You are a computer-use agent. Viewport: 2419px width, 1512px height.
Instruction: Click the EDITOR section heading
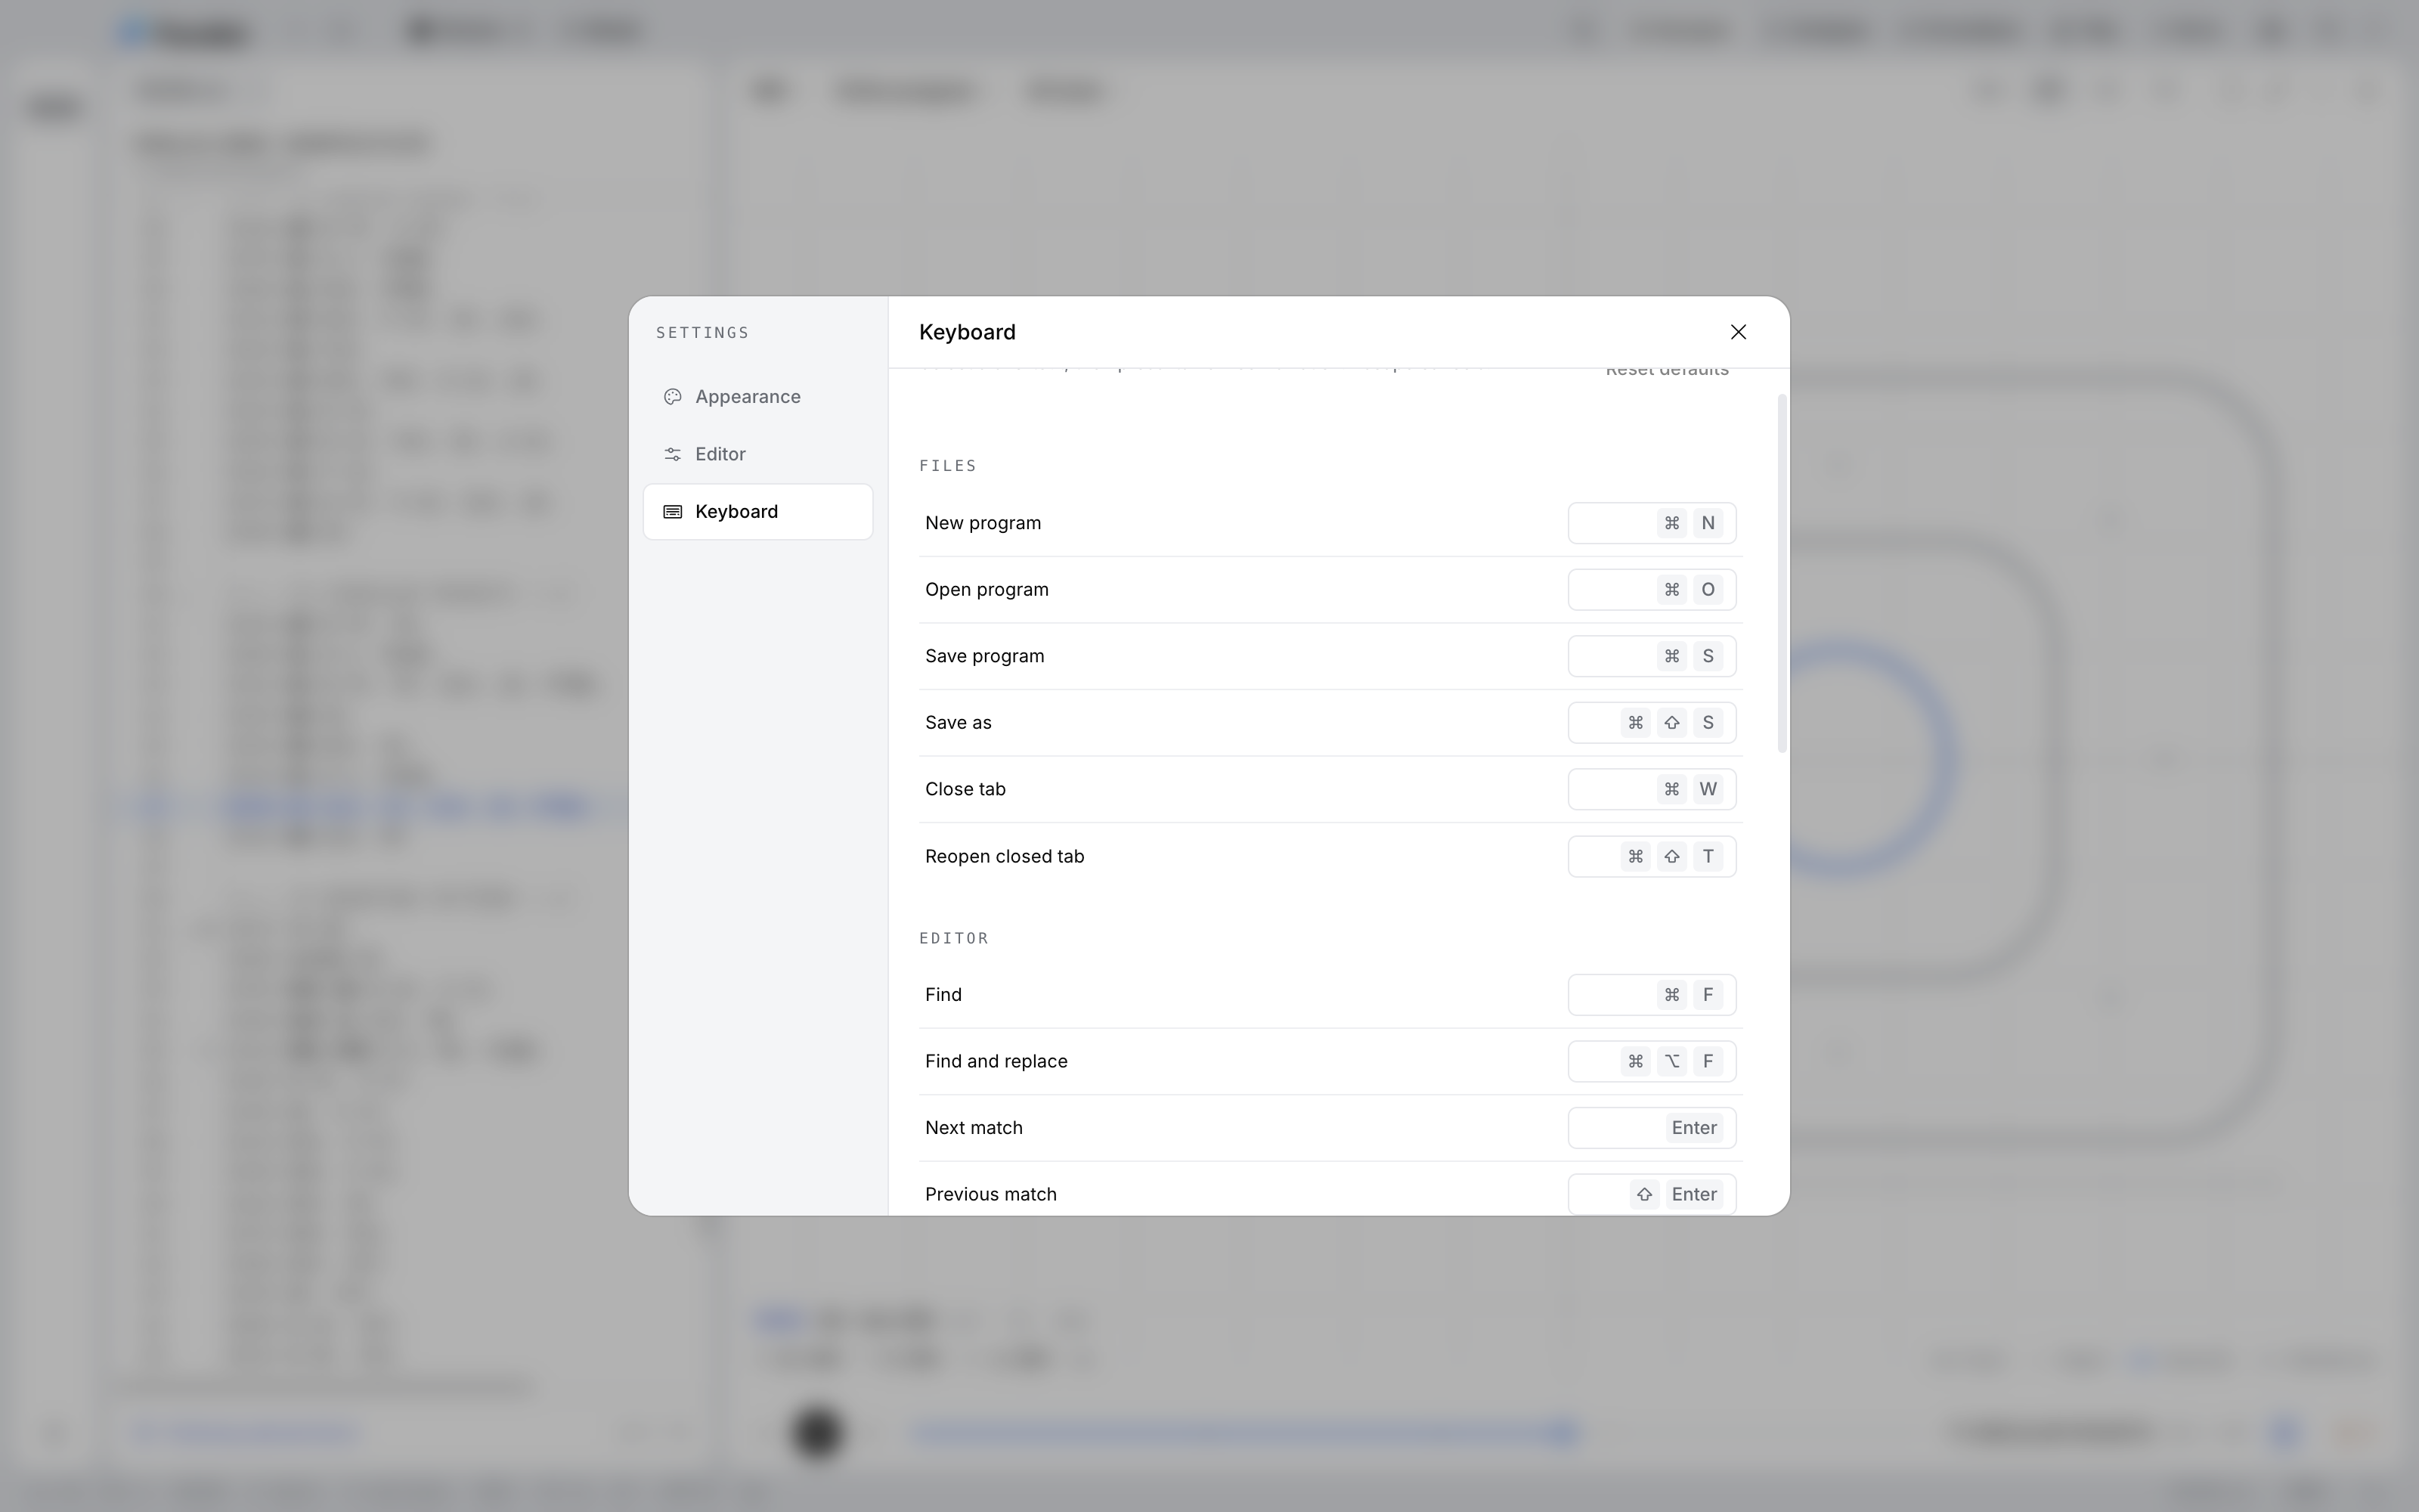[x=953, y=938]
